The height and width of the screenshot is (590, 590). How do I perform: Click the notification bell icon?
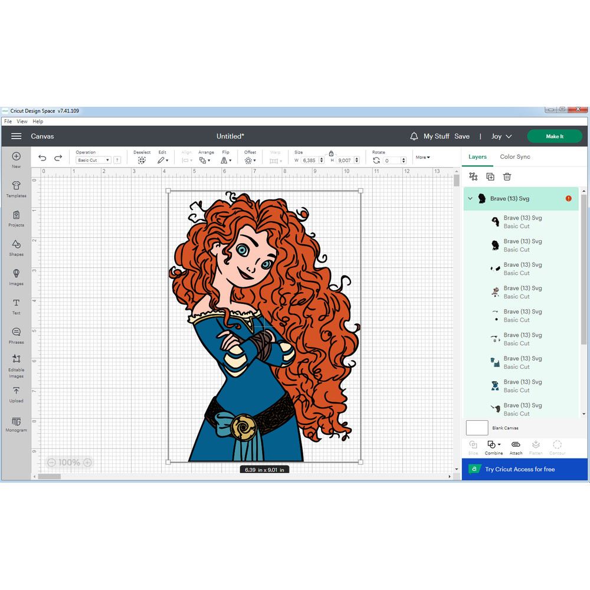pos(415,136)
